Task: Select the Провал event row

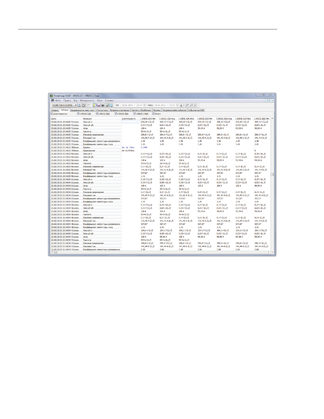Action: click(x=87, y=148)
